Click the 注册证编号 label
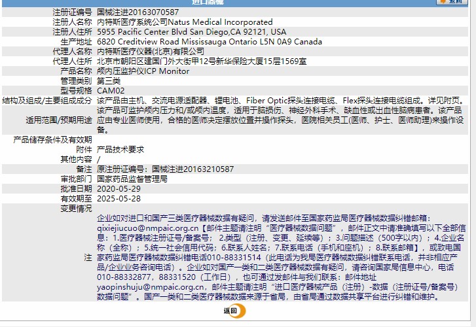The height and width of the screenshot is (327, 476). coord(72,12)
